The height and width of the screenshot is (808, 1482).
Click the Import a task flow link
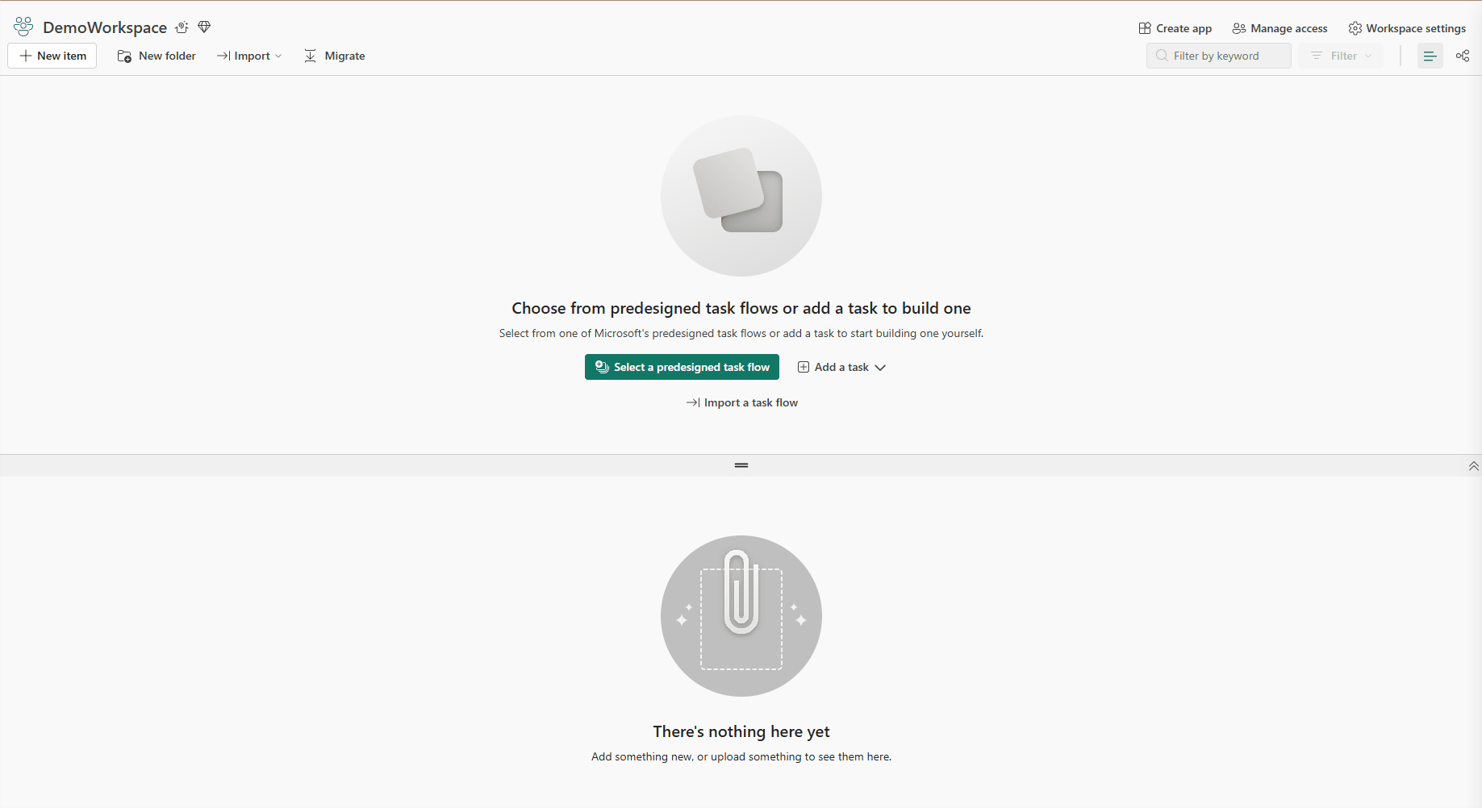[x=741, y=402]
